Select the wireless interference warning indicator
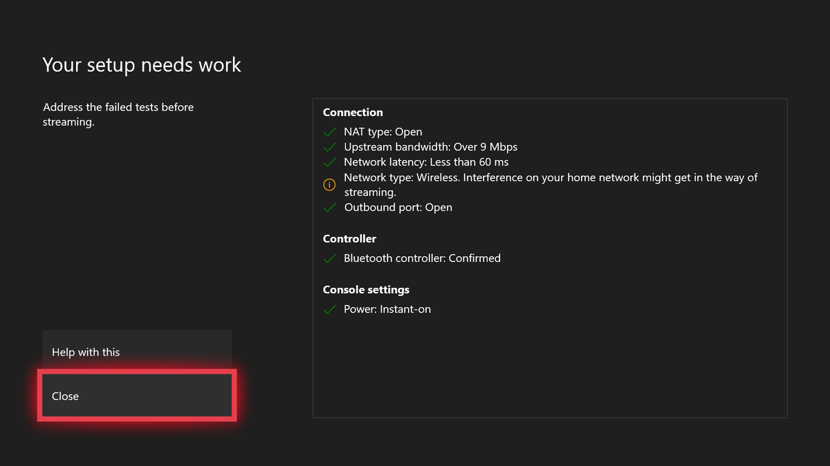830x466 pixels. coord(329,184)
